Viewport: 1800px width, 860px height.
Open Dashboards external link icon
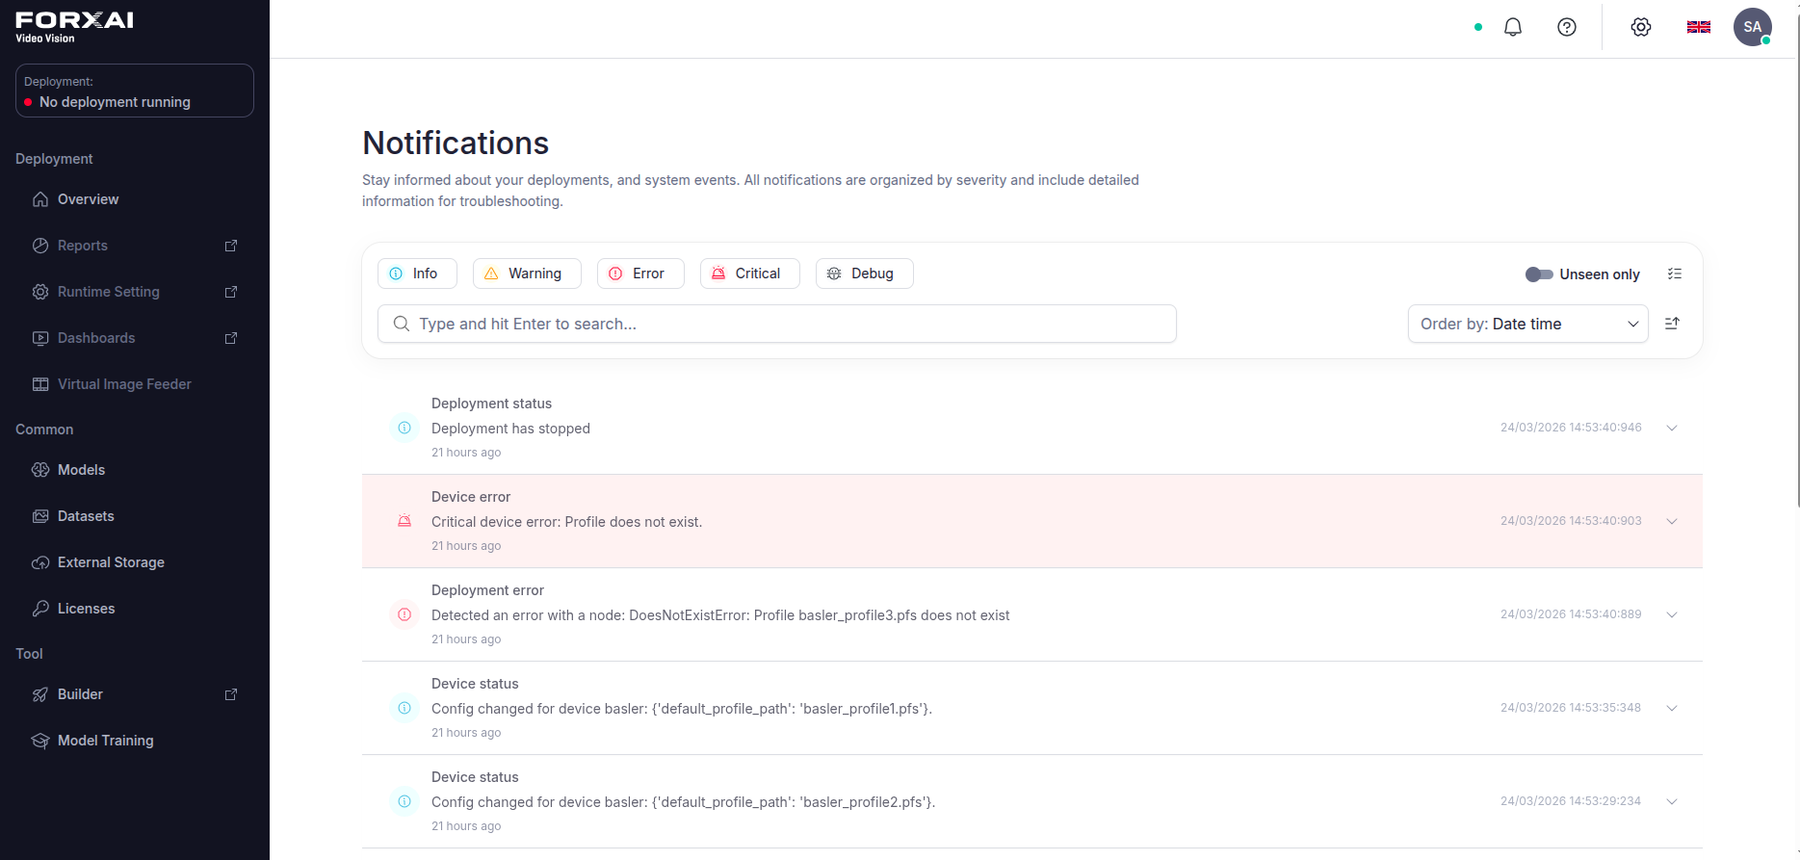click(x=231, y=338)
